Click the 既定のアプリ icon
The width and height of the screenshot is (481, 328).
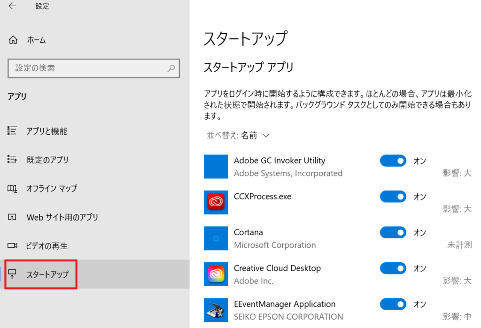click(12, 159)
